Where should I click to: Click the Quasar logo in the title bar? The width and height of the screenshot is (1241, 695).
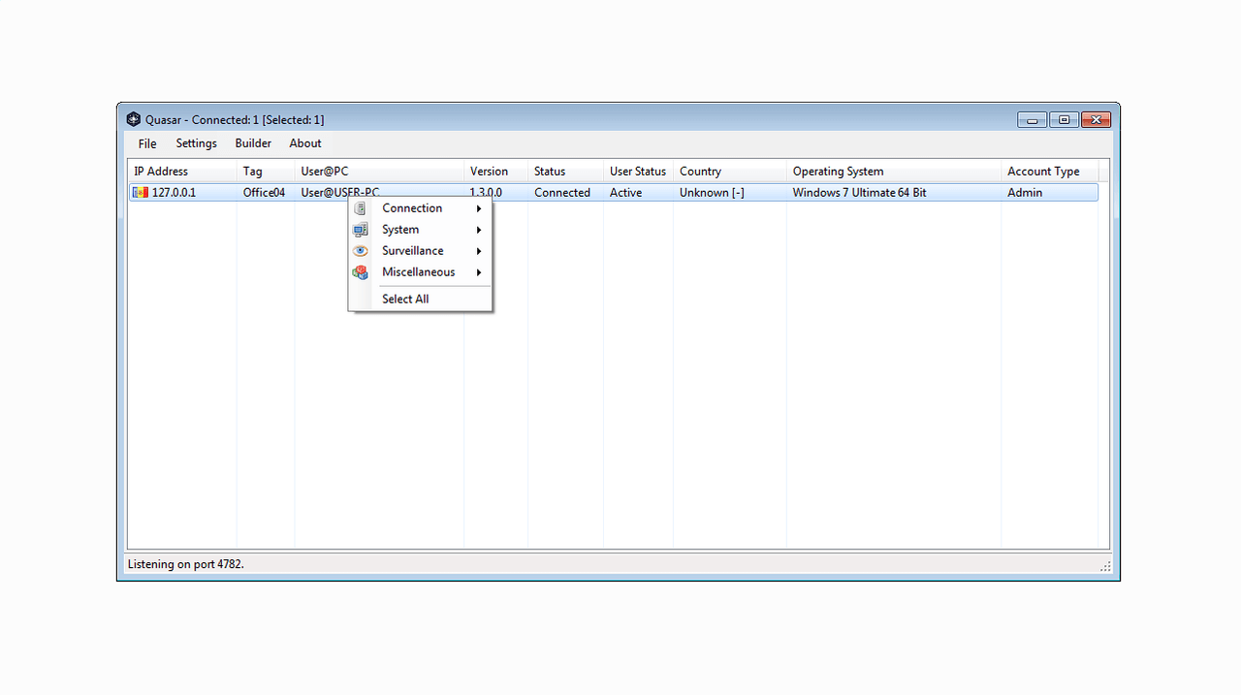(x=133, y=118)
